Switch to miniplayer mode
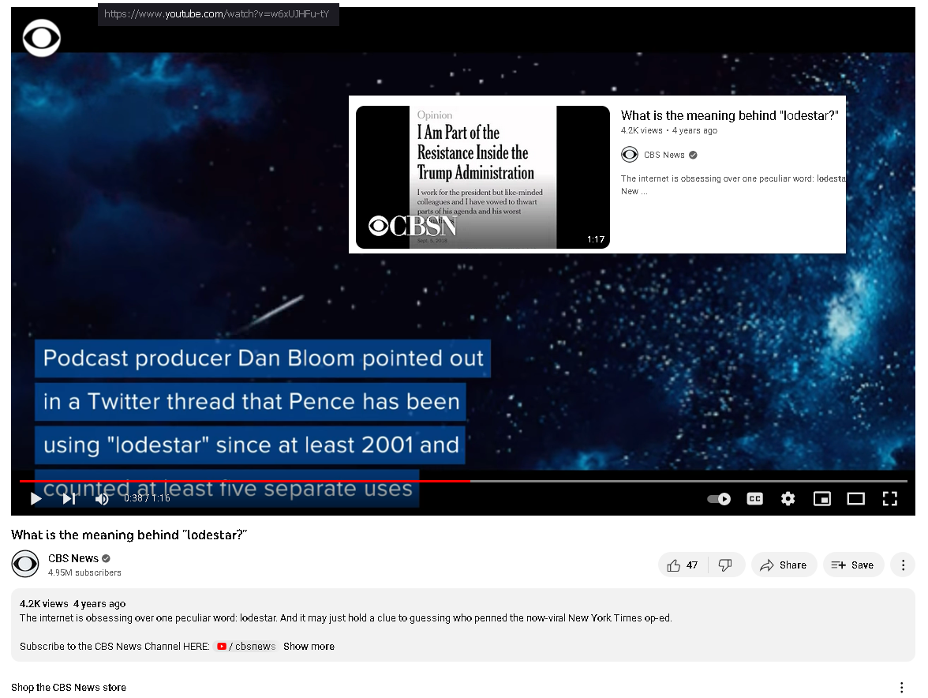The image size is (928, 698). tap(821, 499)
